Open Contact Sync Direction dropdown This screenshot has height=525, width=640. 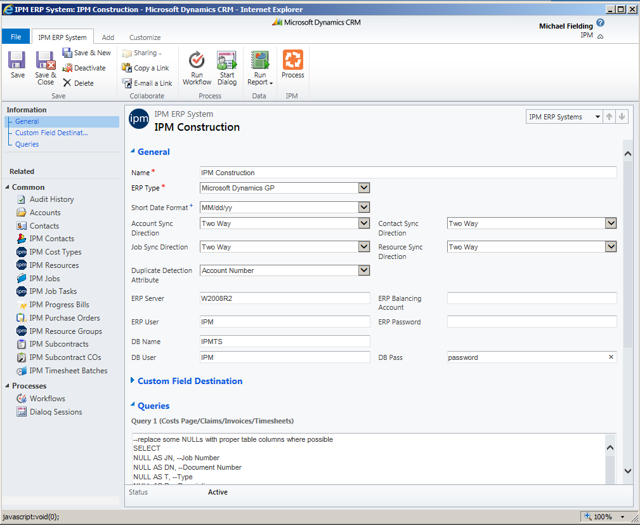[x=611, y=223]
